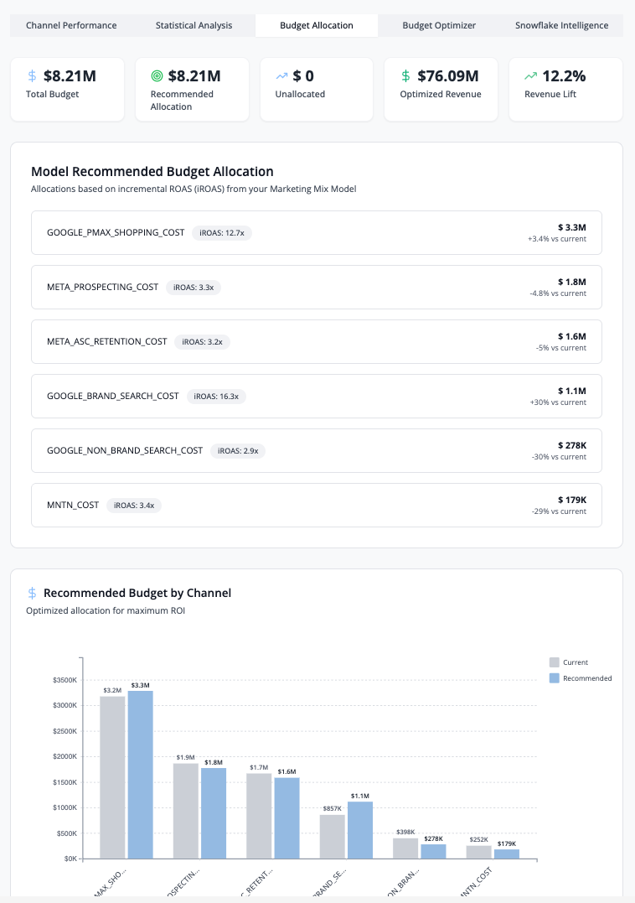Click the $857K current bar in chart

point(333,836)
